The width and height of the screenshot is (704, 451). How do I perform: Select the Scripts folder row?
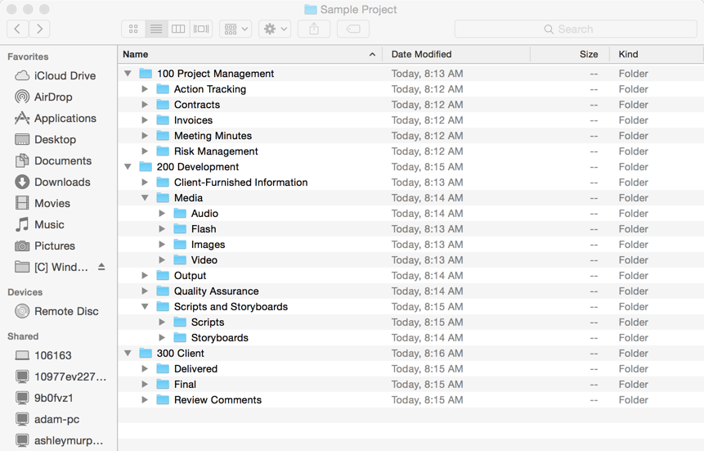click(410, 322)
